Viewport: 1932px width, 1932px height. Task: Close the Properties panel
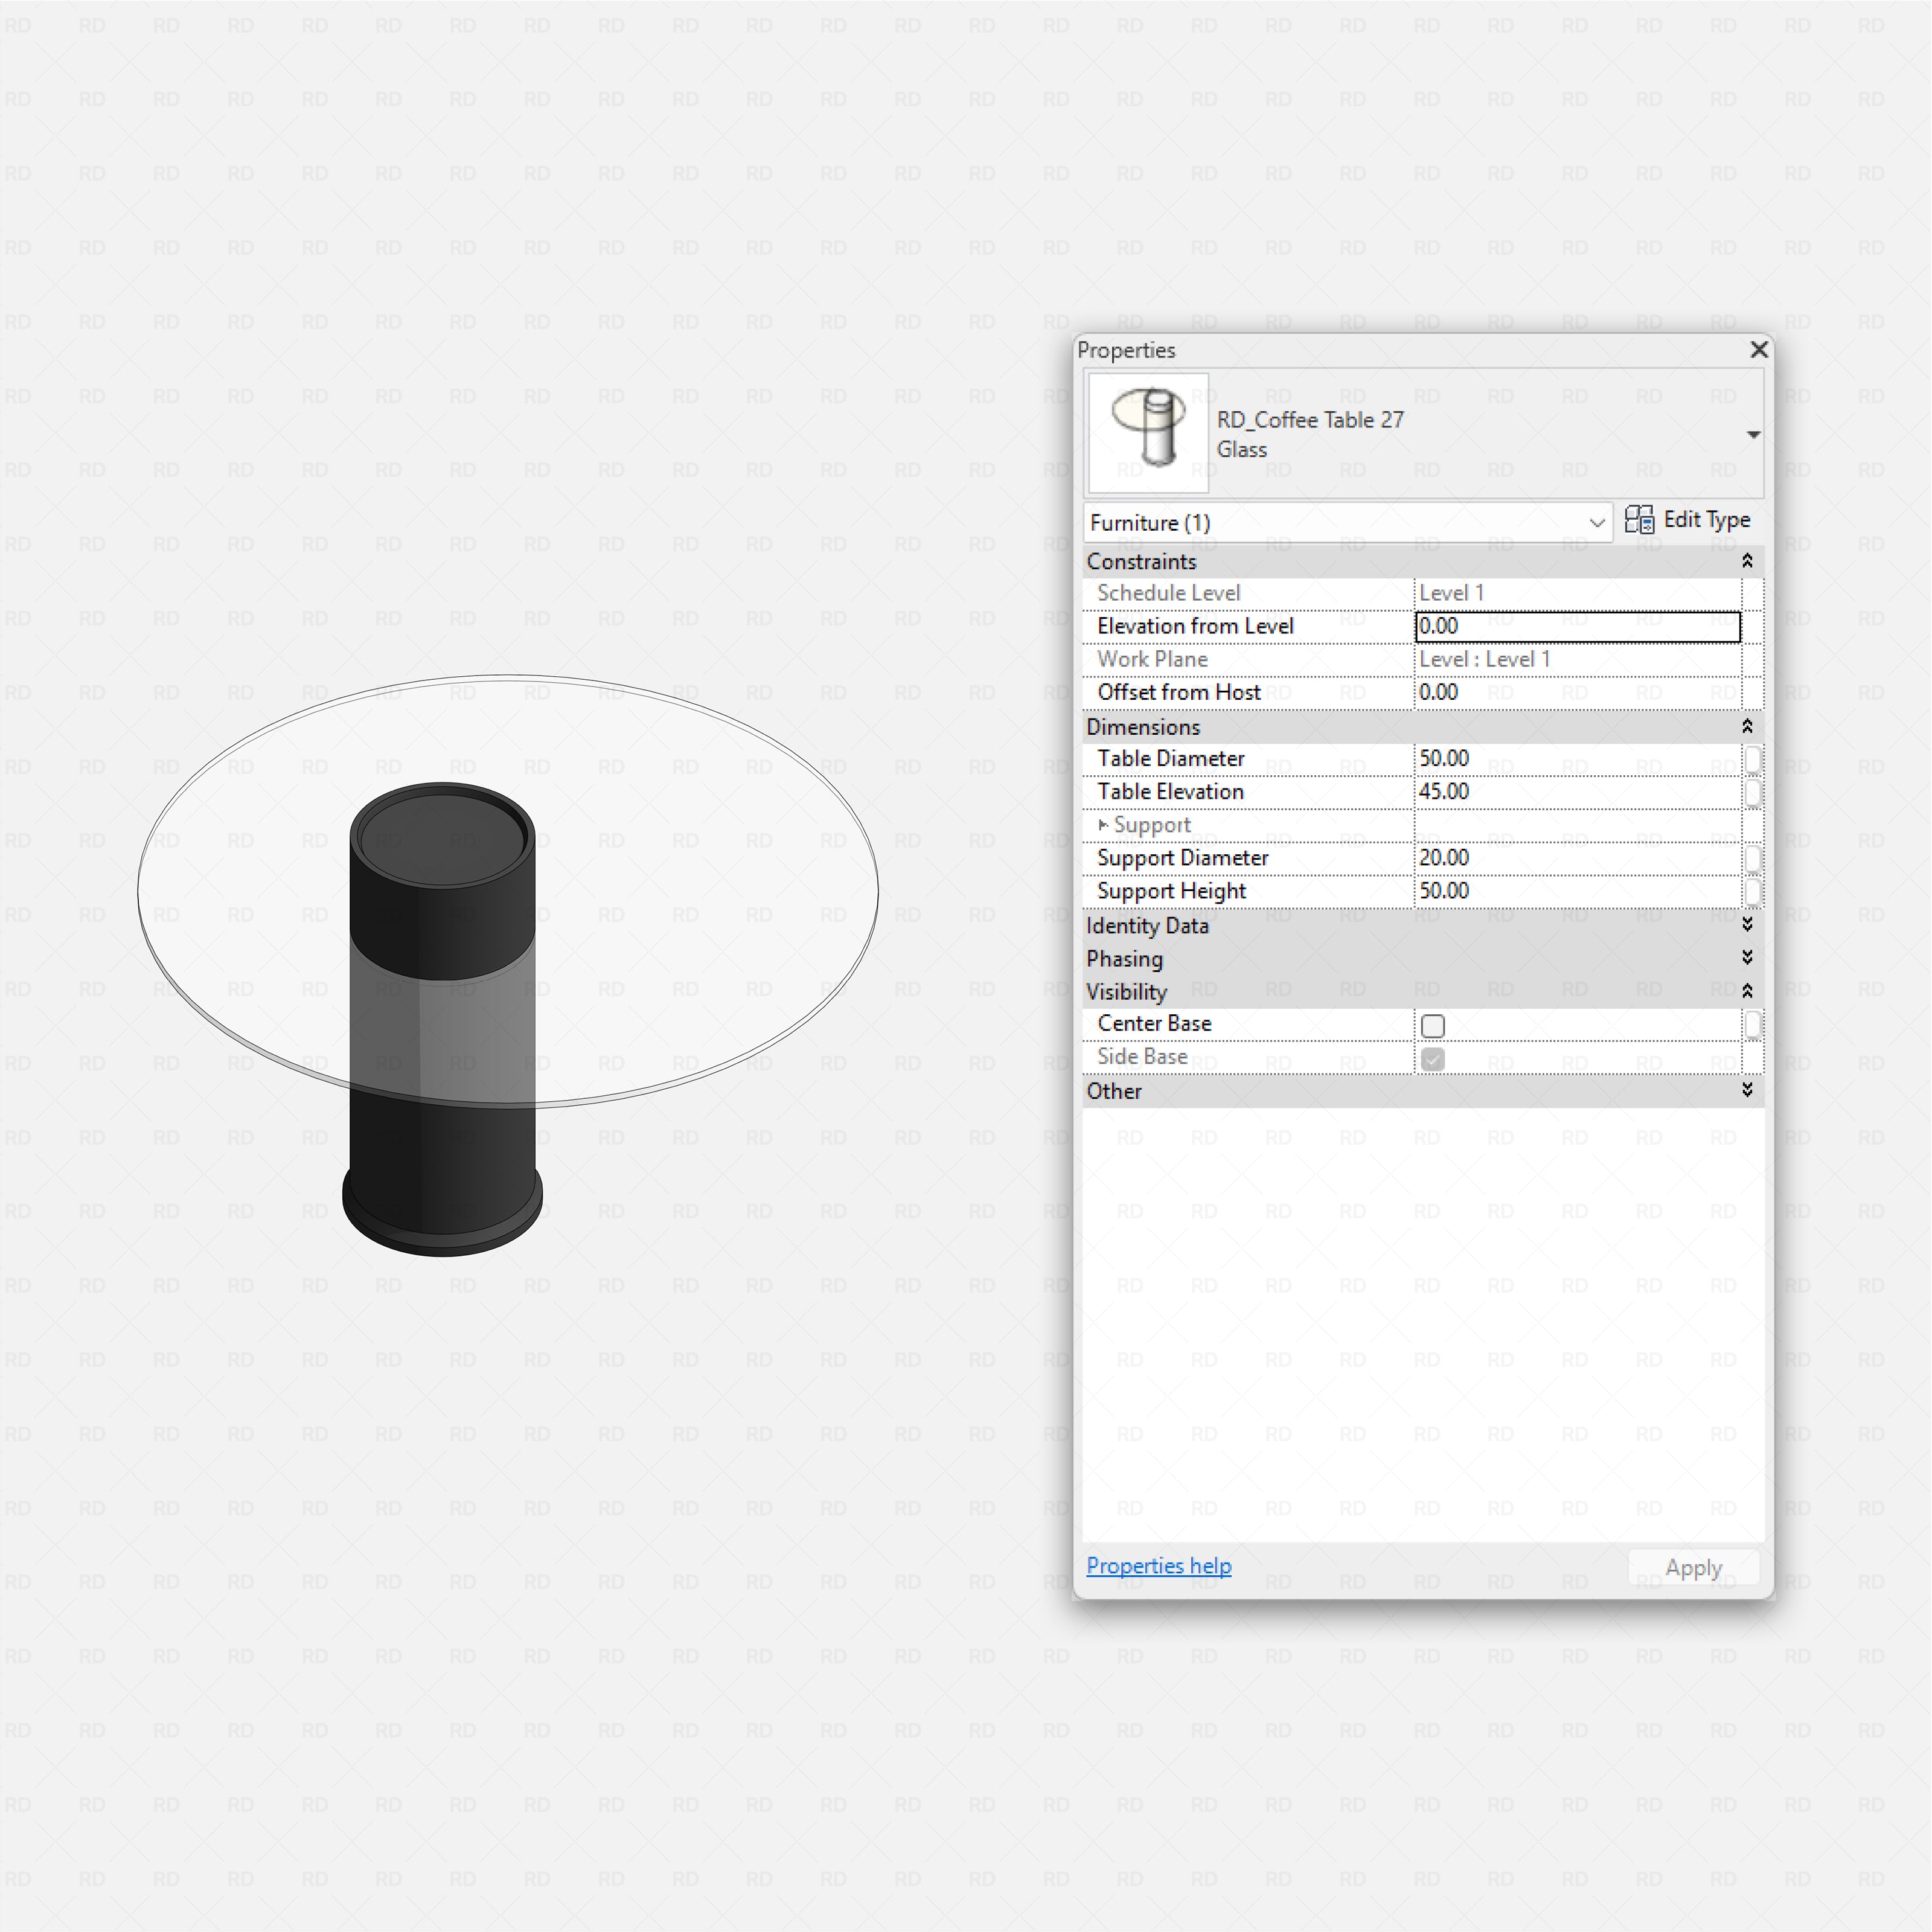[1759, 350]
